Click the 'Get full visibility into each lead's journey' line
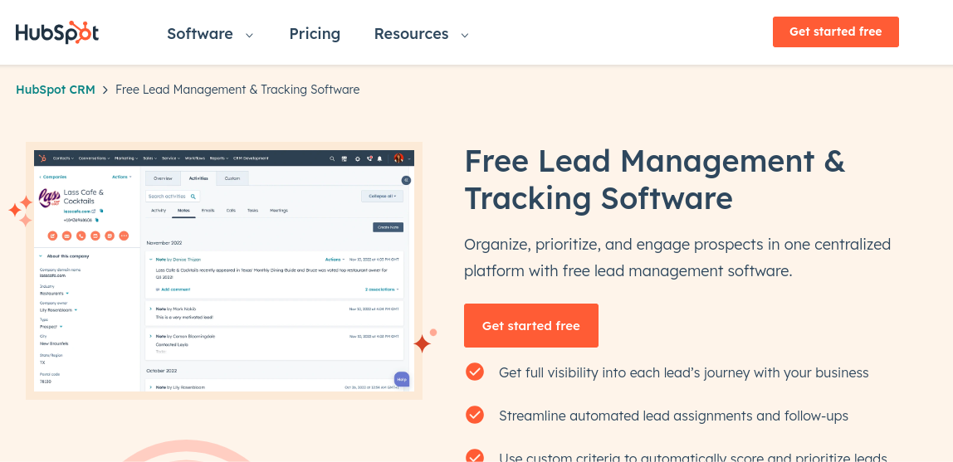This screenshot has width=953, height=462. (684, 372)
